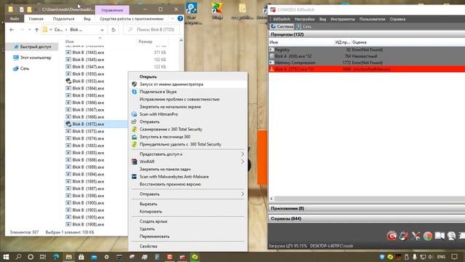Run file in 360 sandbox
Viewport: 465px width, 262px height.
(165, 137)
